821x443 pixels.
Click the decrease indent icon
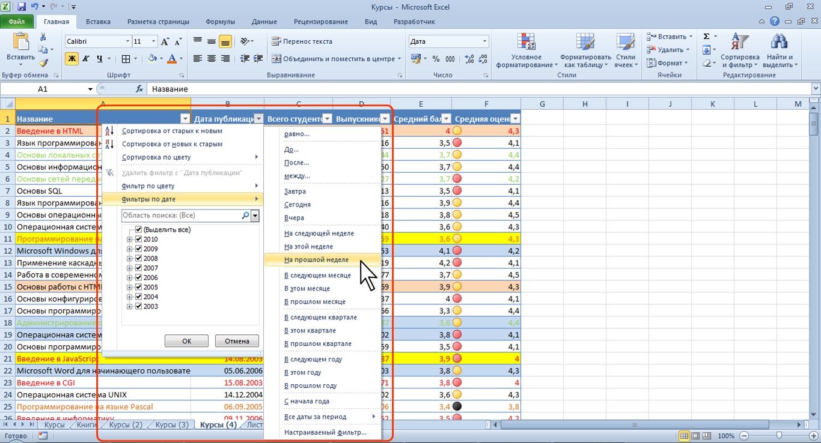point(245,59)
